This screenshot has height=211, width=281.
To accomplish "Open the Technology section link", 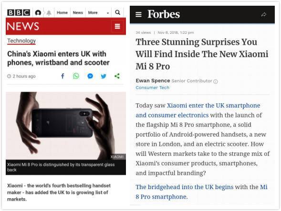I will (x=21, y=41).
